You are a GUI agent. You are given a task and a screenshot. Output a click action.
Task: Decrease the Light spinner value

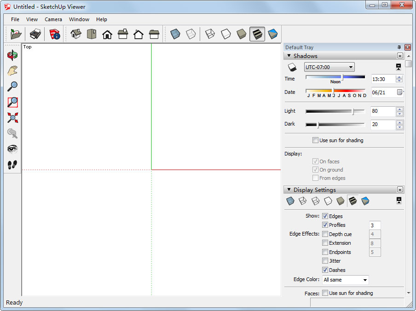(x=399, y=114)
